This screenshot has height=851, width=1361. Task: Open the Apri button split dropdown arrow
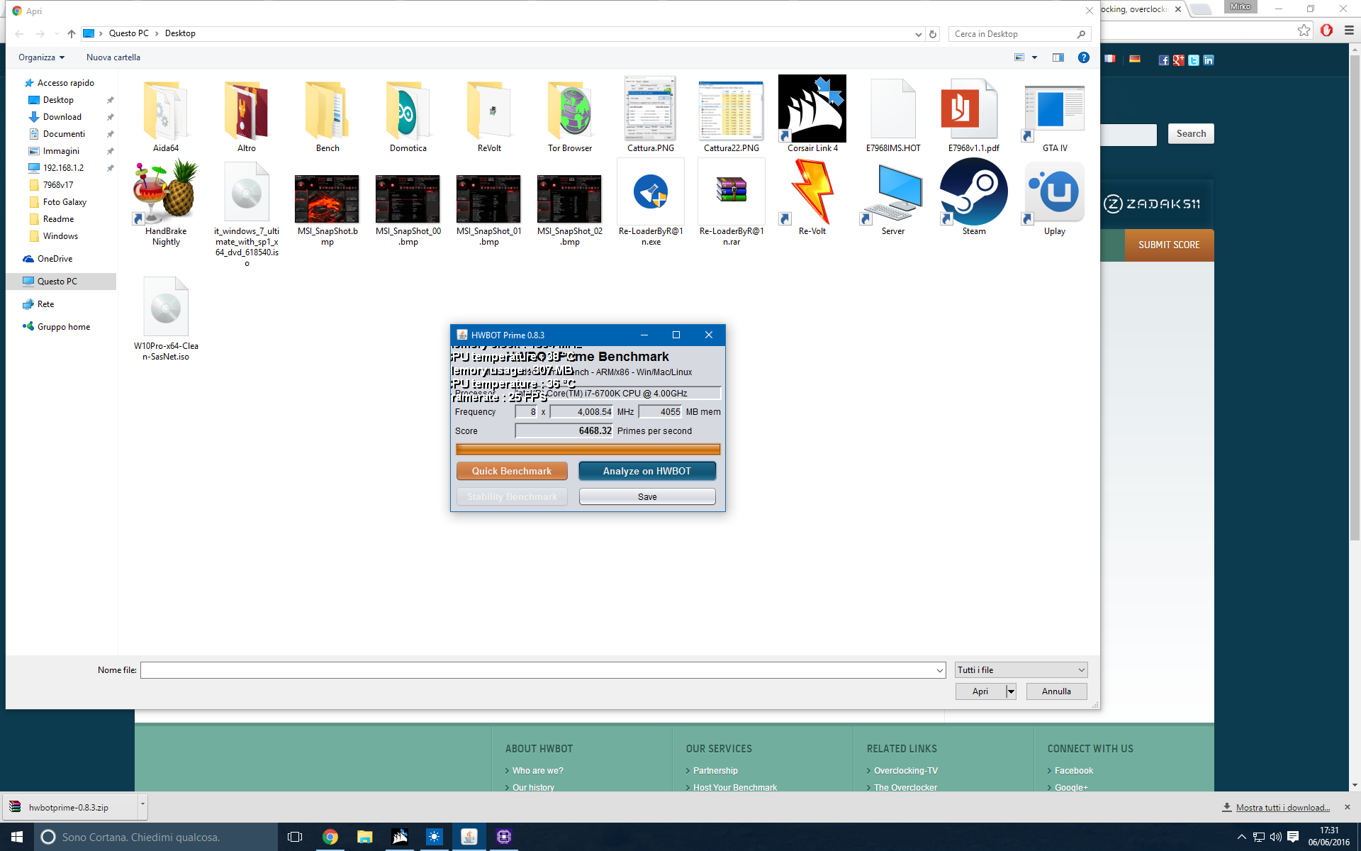(1011, 691)
